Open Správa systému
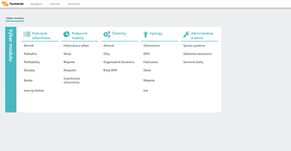 coord(194,46)
